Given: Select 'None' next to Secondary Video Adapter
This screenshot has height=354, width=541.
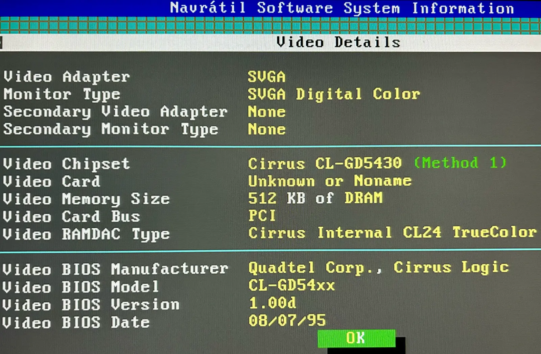Looking at the screenshot, I should point(267,112).
